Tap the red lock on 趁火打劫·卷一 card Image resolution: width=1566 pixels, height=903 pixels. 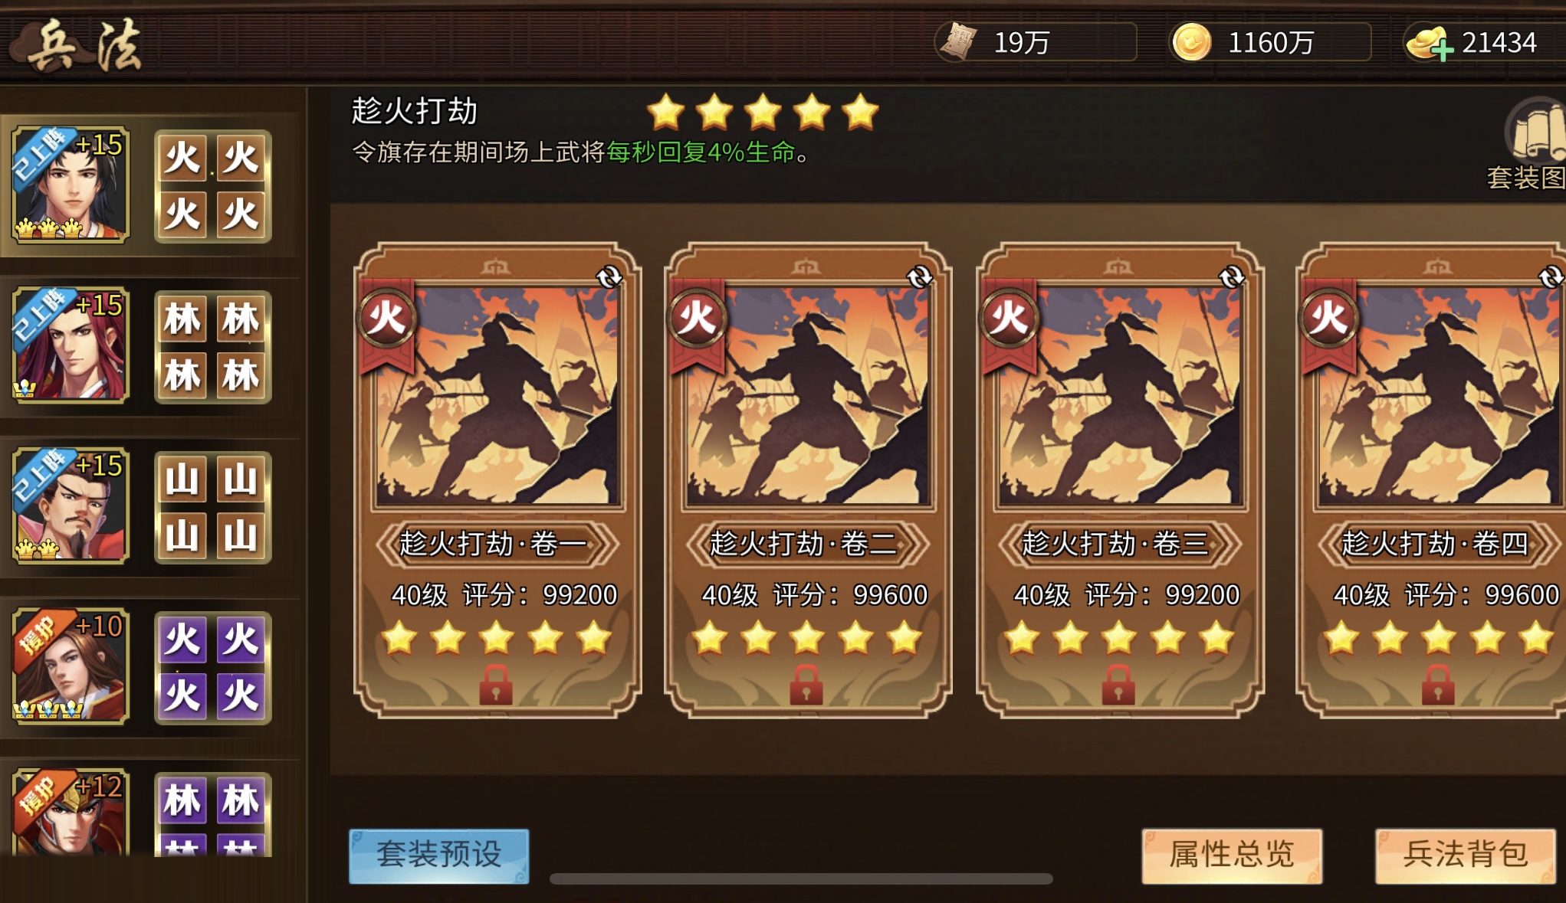click(x=496, y=684)
